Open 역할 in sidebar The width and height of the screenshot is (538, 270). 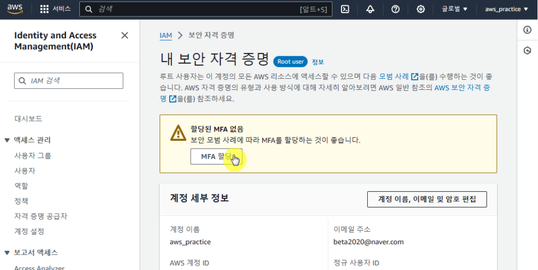click(x=21, y=186)
